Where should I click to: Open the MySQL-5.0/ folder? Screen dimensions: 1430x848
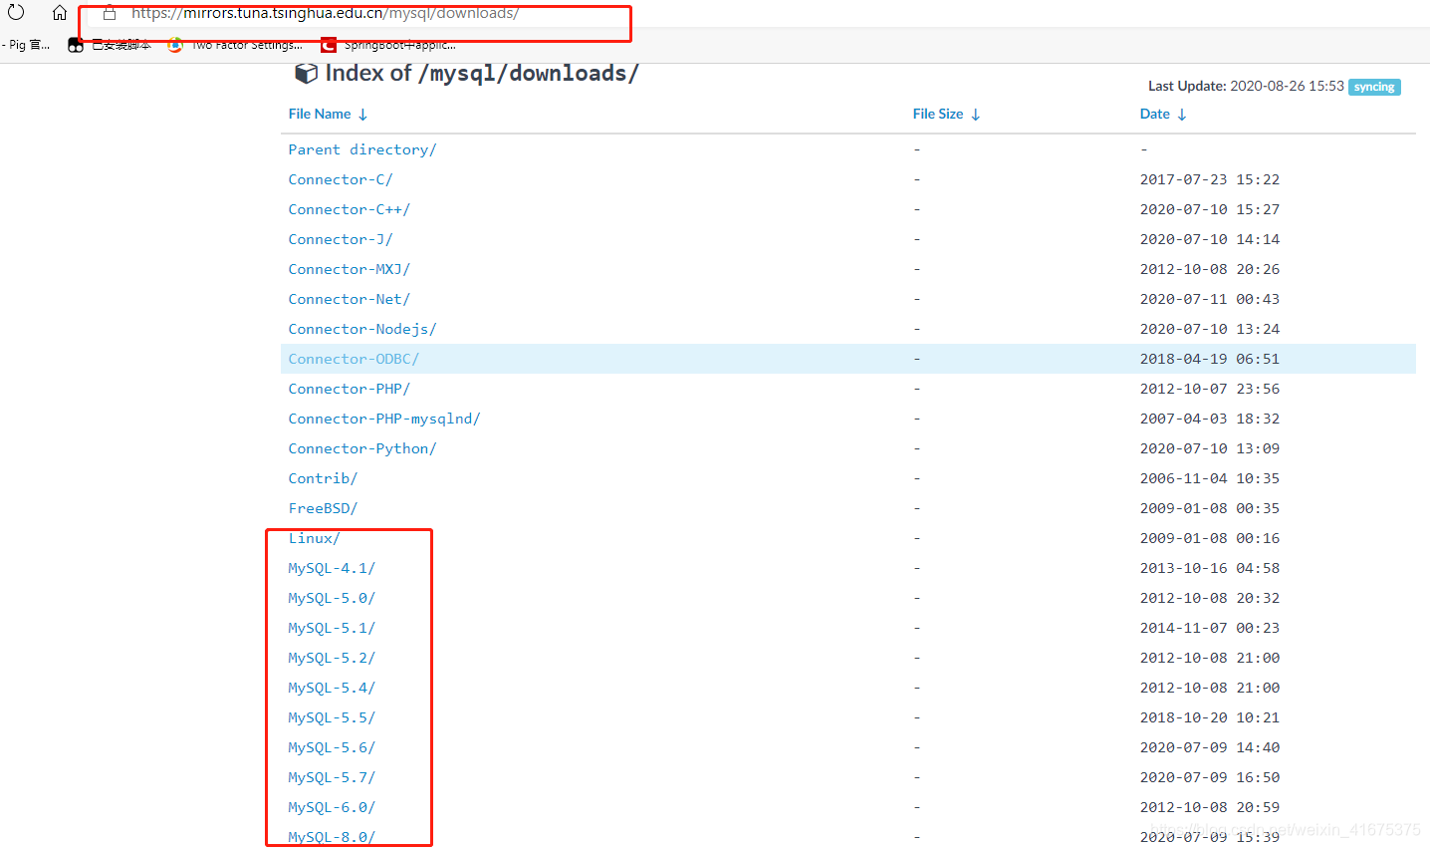coord(332,598)
